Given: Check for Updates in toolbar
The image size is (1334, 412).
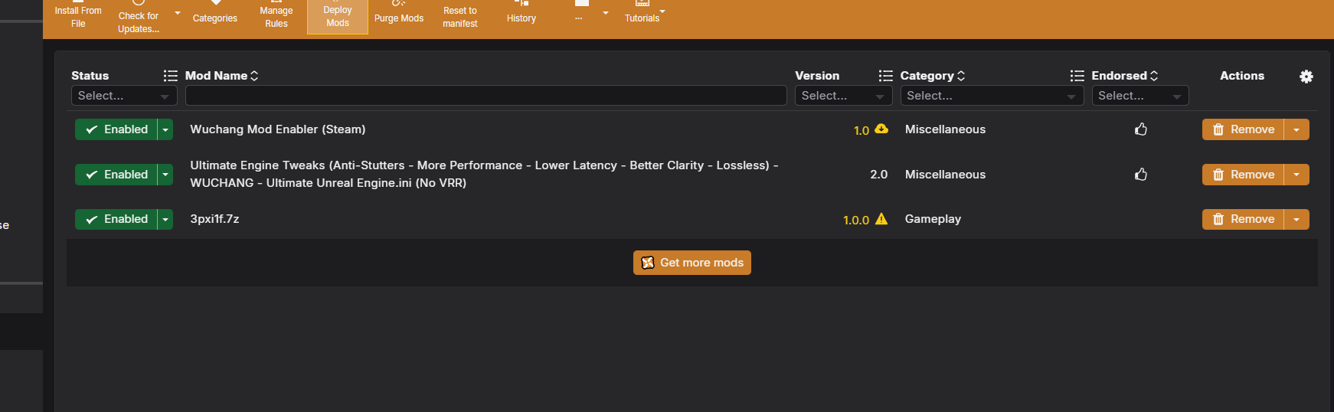Looking at the screenshot, I should click(x=139, y=18).
